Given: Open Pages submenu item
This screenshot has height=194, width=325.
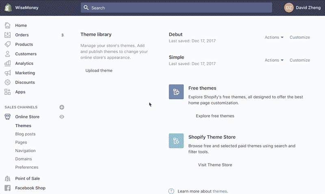Looking at the screenshot, I should [21, 142].
